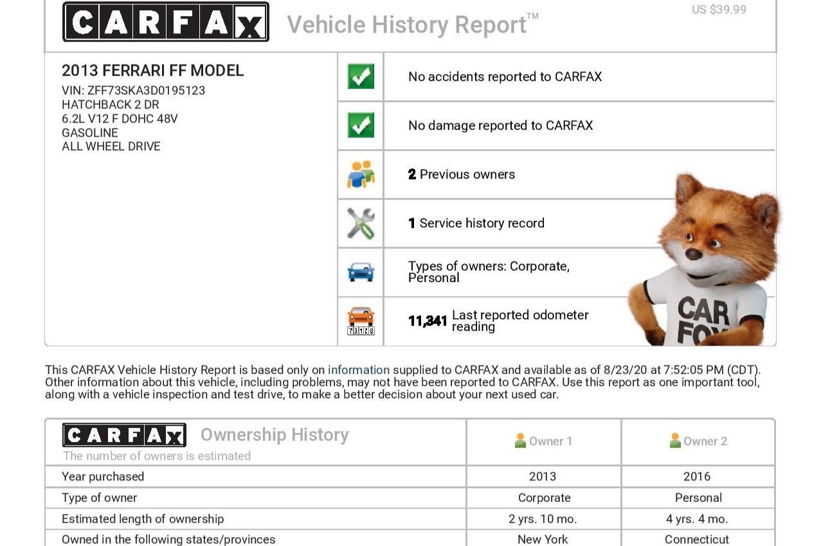Click the 'Owner 2' column header
The image size is (821, 546).
[705, 441]
